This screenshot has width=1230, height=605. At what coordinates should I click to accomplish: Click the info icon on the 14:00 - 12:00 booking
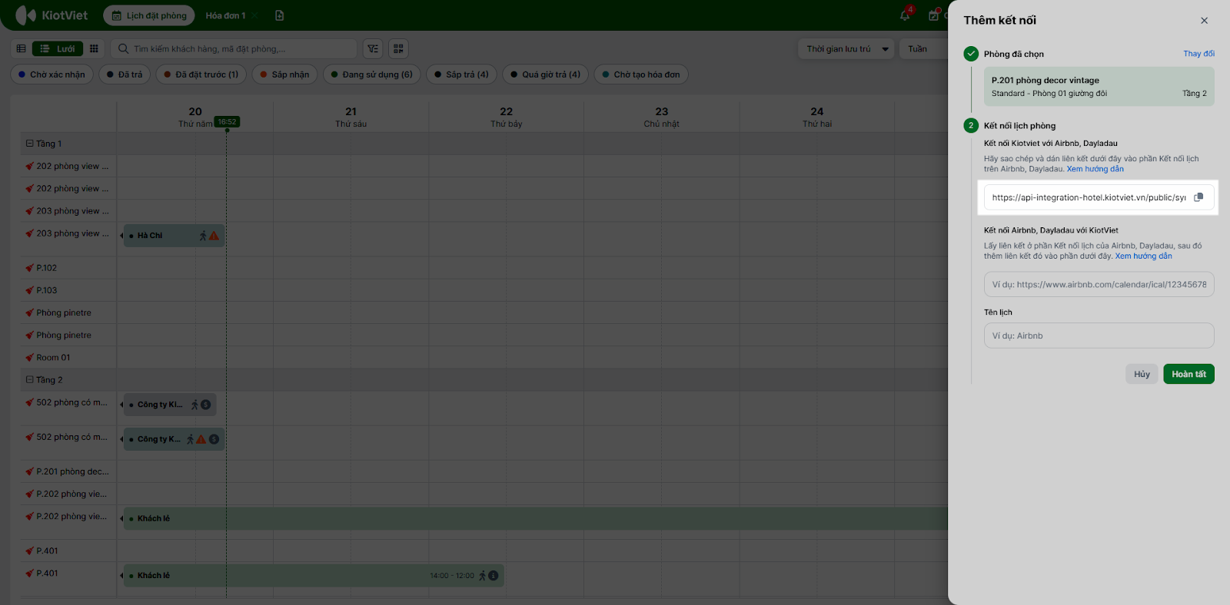tap(494, 576)
